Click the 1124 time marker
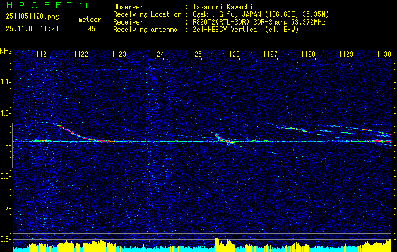The width and height of the screenshot is (397, 252). point(157,54)
